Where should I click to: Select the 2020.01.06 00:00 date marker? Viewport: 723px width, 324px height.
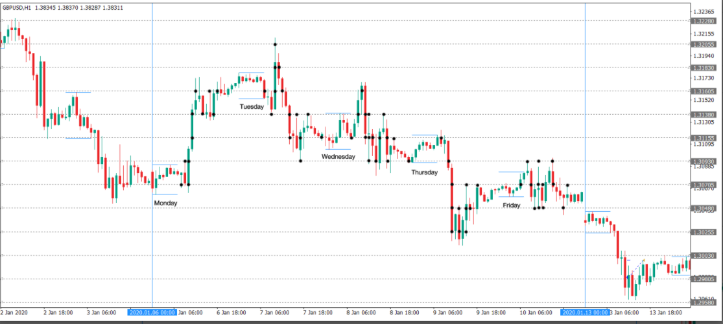[152, 312]
